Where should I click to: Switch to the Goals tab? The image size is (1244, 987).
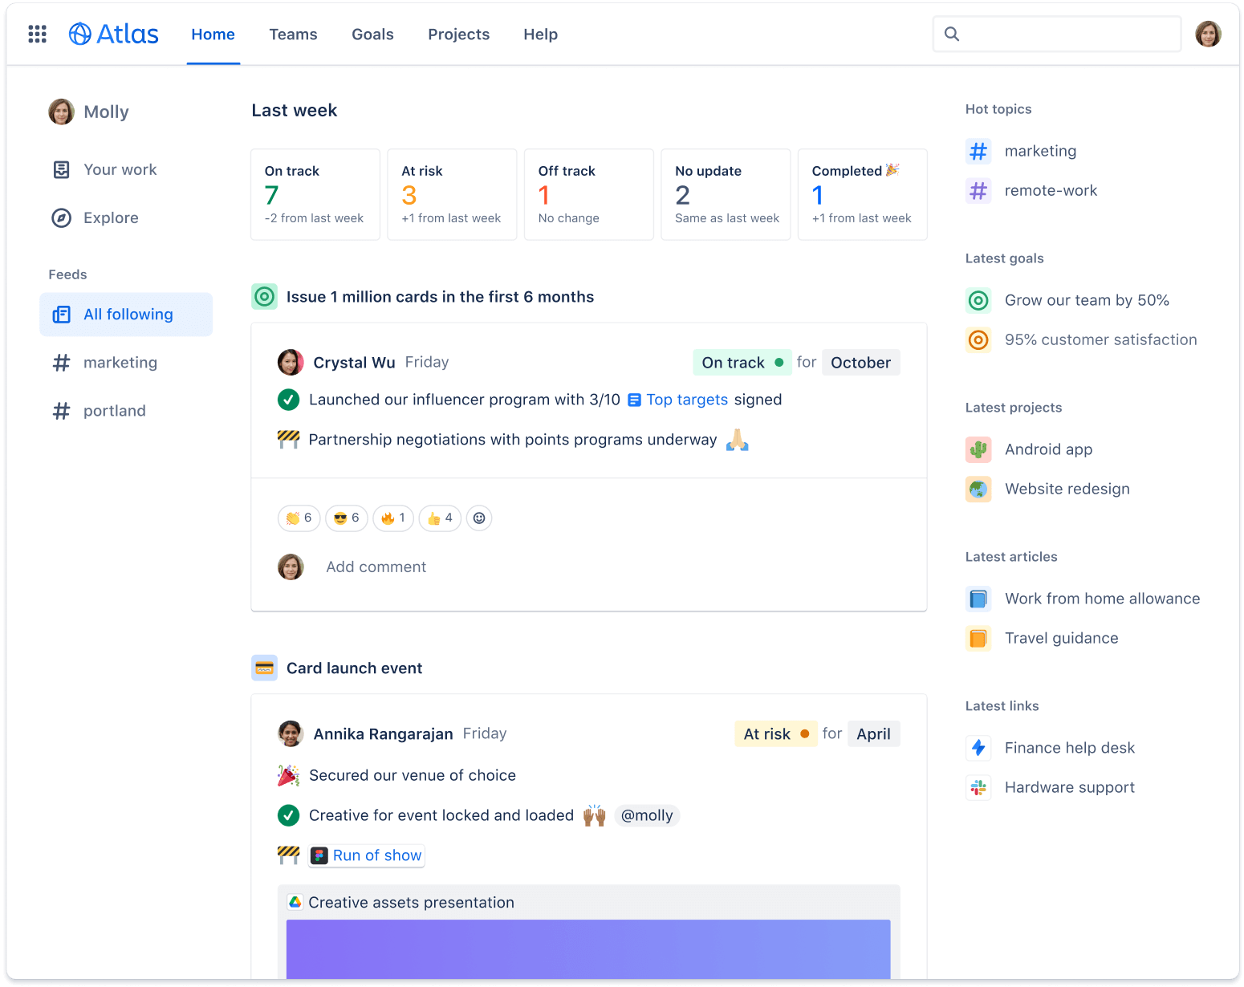point(372,35)
